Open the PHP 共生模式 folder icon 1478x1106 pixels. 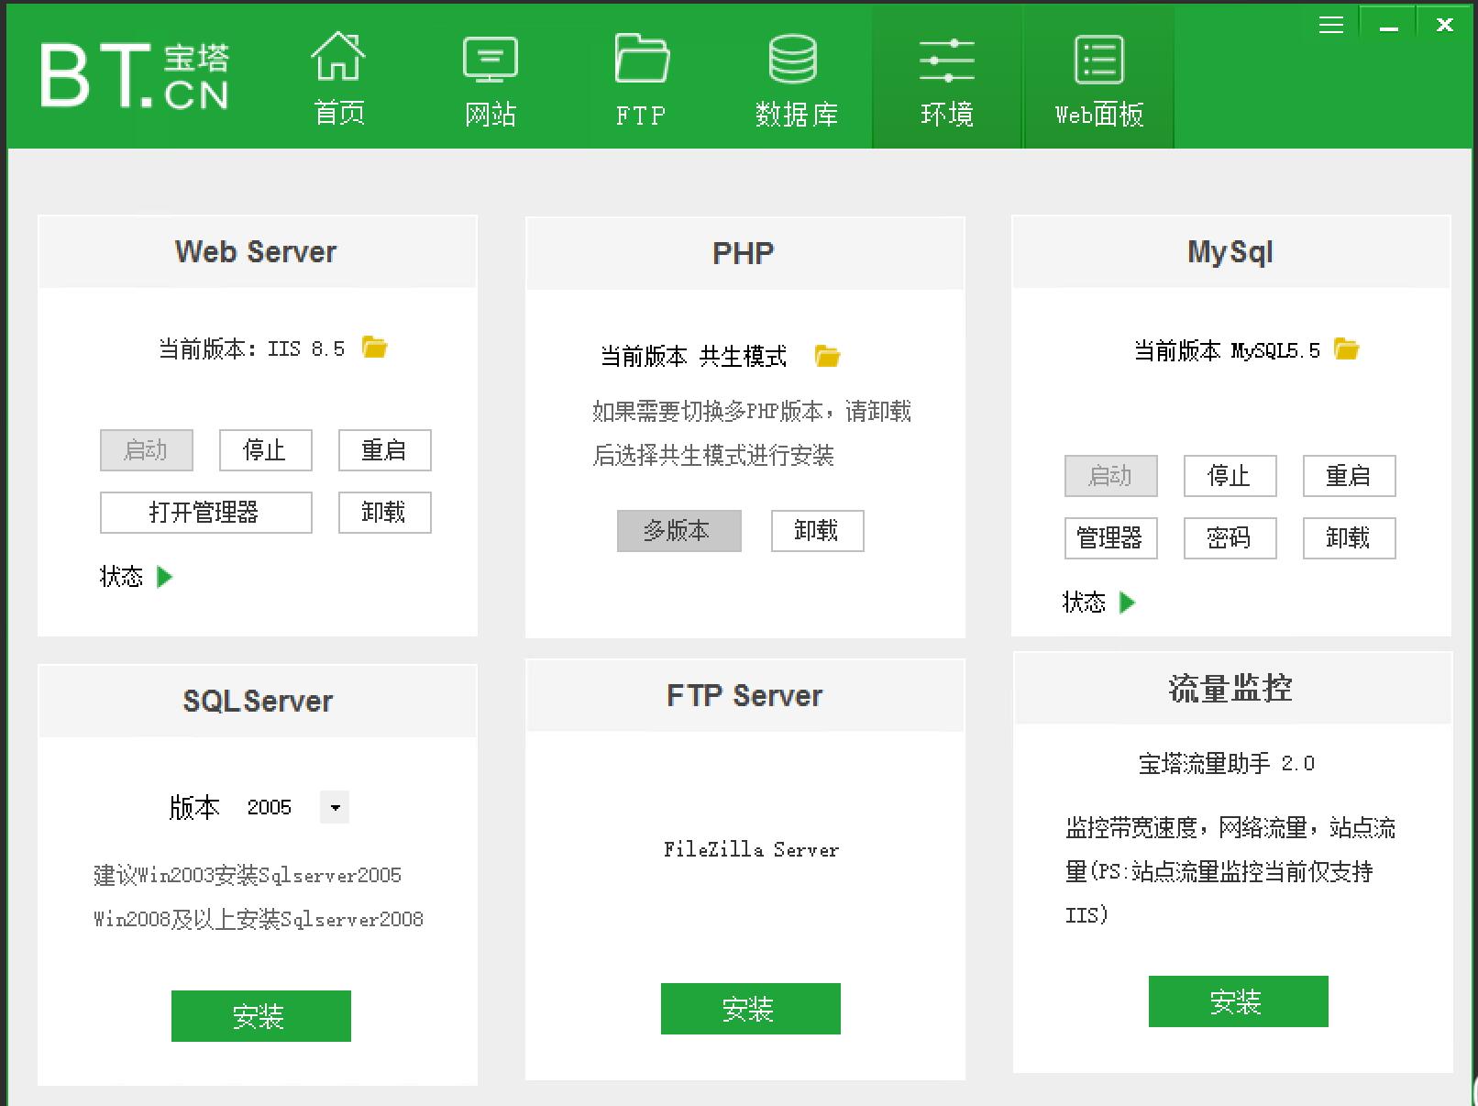[x=827, y=356]
